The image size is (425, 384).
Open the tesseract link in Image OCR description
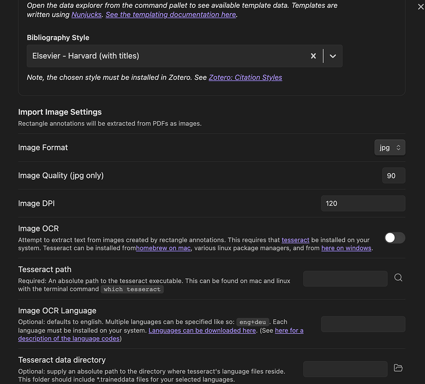tap(295, 240)
